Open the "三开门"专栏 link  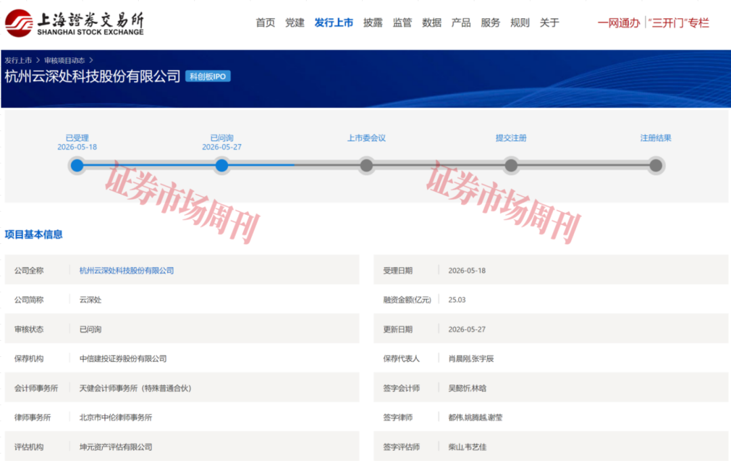tap(679, 23)
